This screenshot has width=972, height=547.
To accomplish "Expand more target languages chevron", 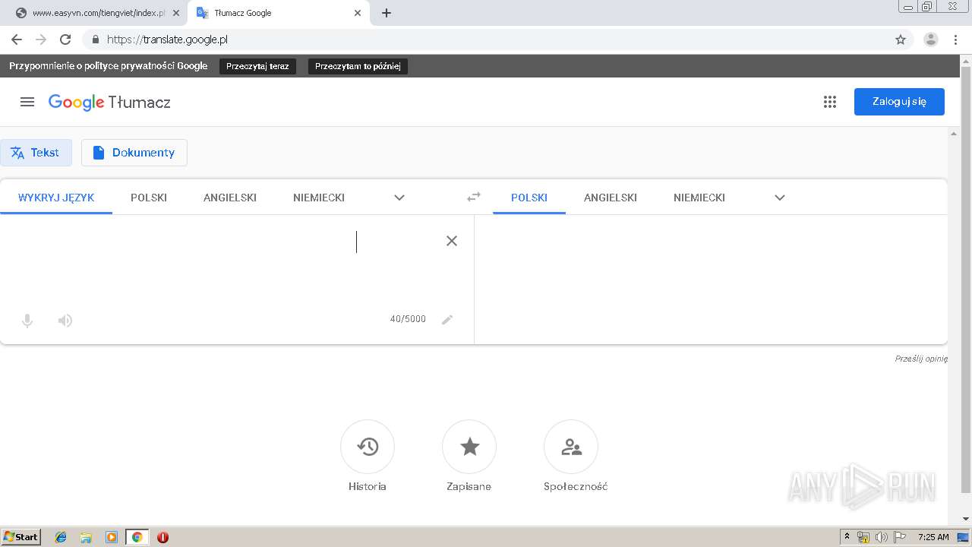I will [x=780, y=198].
